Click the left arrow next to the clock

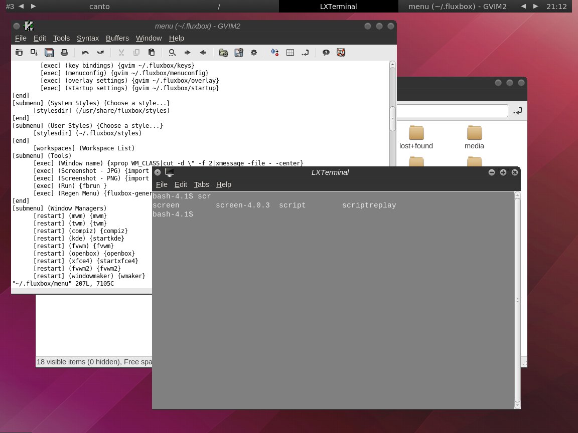pyautogui.click(x=523, y=6)
